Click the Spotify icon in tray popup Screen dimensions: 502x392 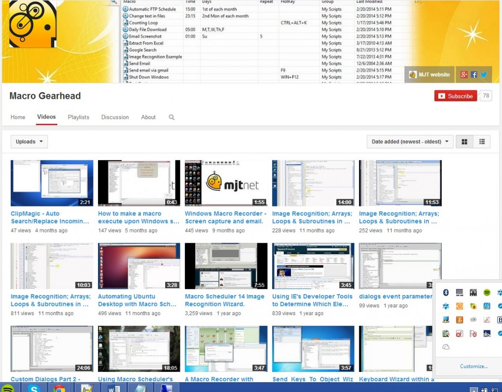coord(487,292)
